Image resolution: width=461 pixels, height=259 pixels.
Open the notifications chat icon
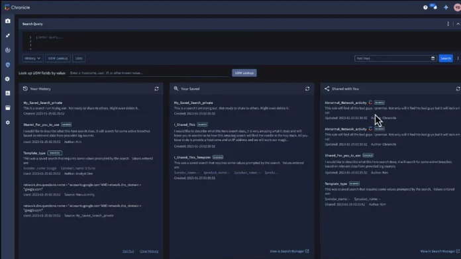[434, 7]
